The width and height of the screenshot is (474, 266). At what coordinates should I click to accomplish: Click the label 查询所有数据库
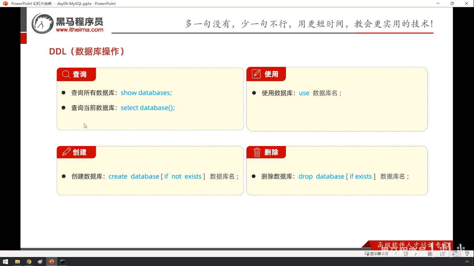[93, 93]
